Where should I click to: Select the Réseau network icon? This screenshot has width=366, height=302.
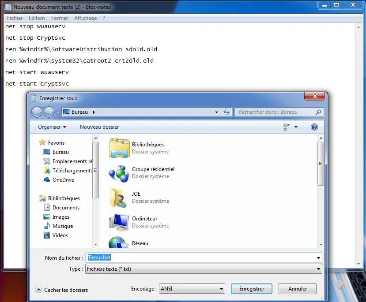click(x=119, y=243)
